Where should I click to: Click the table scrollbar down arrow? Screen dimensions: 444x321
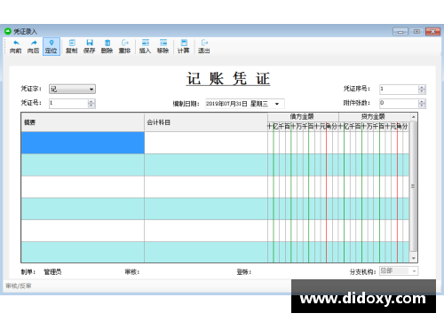414,258
